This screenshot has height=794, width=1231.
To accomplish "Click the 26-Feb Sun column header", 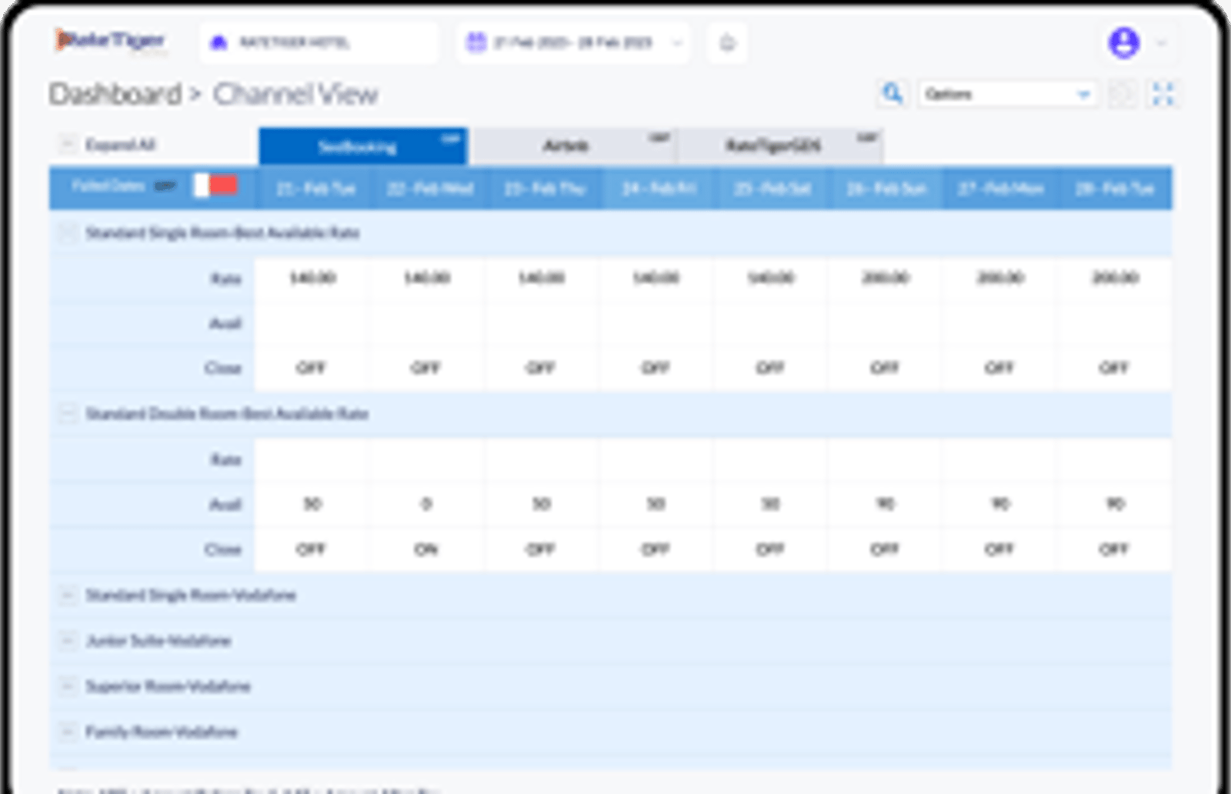I will (886, 188).
